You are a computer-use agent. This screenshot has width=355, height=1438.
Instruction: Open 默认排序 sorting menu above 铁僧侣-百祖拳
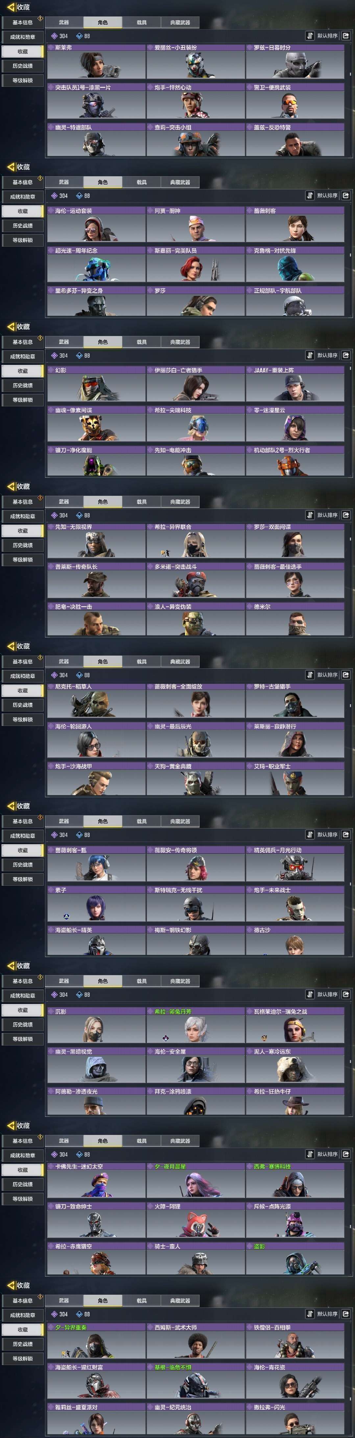coord(327,1314)
